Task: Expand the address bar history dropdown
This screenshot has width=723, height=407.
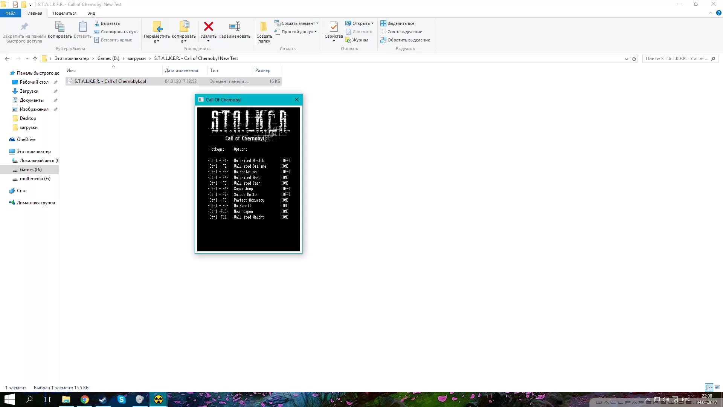Action: tap(627, 59)
